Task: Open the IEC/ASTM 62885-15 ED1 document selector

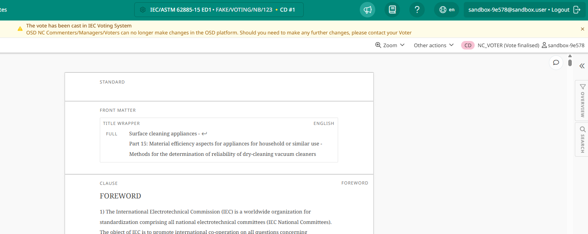Action: pos(219,10)
